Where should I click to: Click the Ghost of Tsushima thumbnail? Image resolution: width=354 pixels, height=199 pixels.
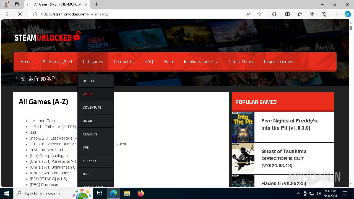243,158
